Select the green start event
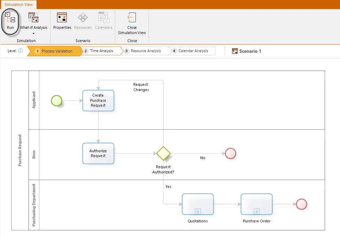The height and width of the screenshot is (237, 340). [x=57, y=101]
